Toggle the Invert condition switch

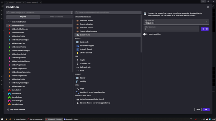pyautogui.click(x=145, y=34)
